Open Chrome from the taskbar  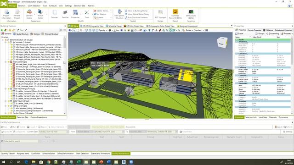coord(49,162)
